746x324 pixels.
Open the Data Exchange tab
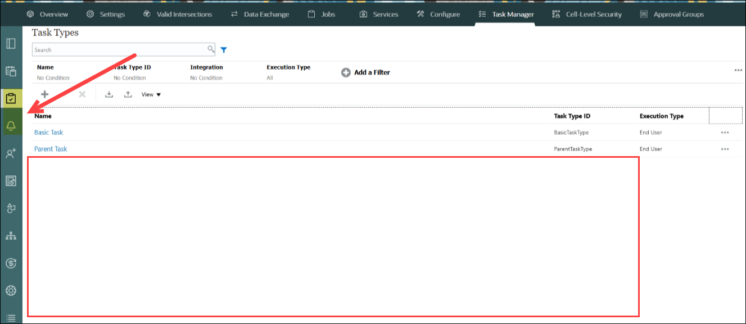pyautogui.click(x=259, y=14)
